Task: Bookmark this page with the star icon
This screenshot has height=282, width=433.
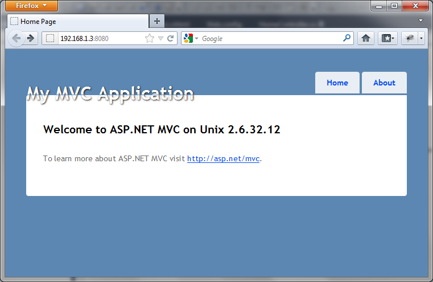Action: coord(150,38)
